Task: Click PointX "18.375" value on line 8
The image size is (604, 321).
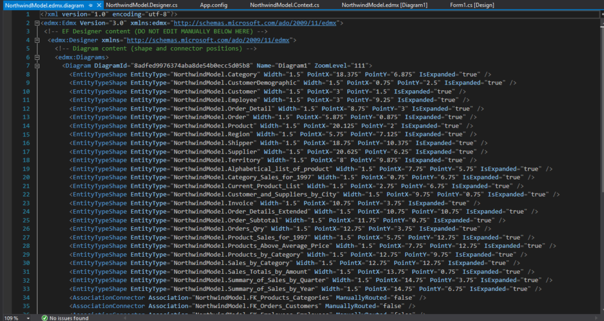Action: (345, 74)
